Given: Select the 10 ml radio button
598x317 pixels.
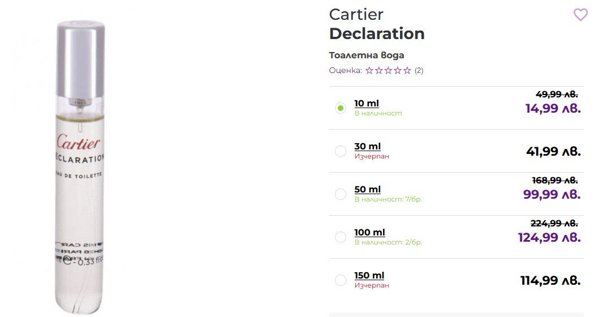Looking at the screenshot, I should pos(341,108).
